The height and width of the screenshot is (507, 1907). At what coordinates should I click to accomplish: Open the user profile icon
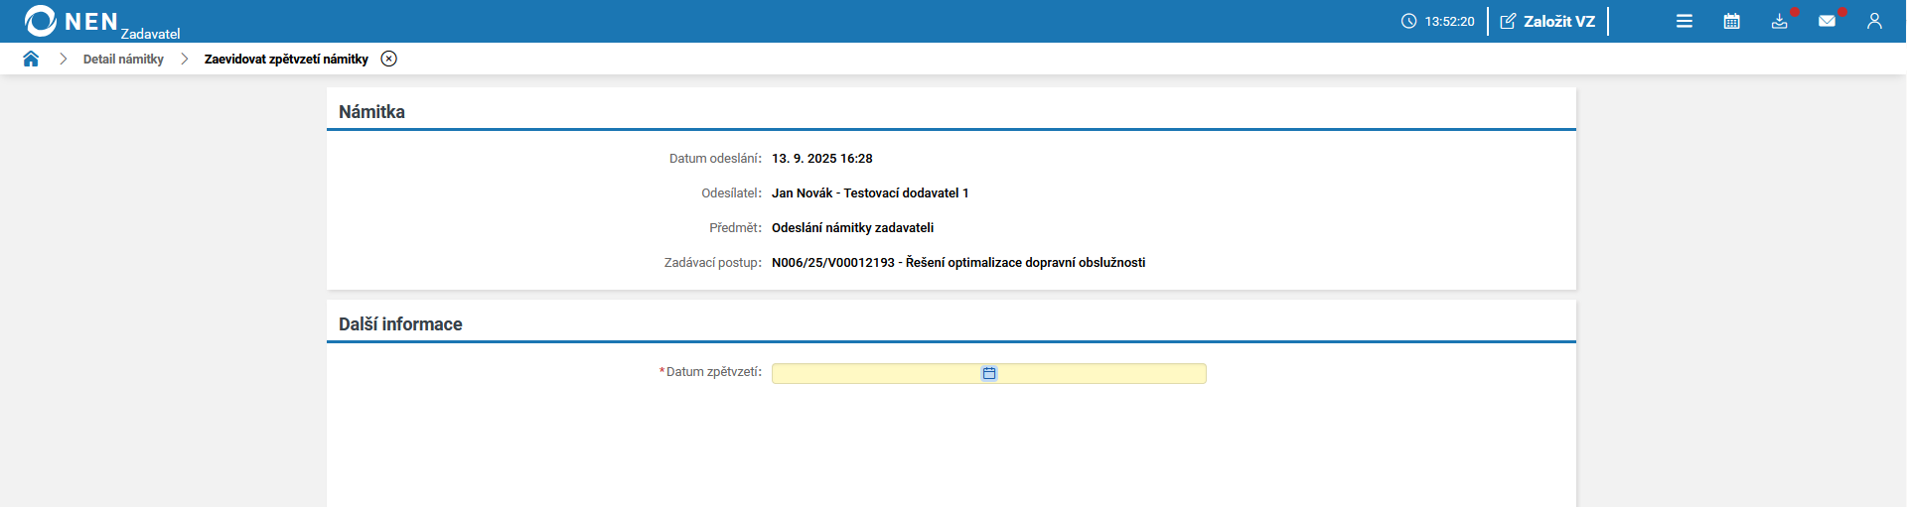pos(1874,21)
